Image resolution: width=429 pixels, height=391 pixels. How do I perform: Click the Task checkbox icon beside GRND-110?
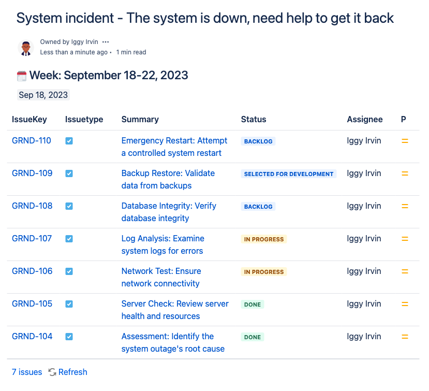pyautogui.click(x=69, y=140)
